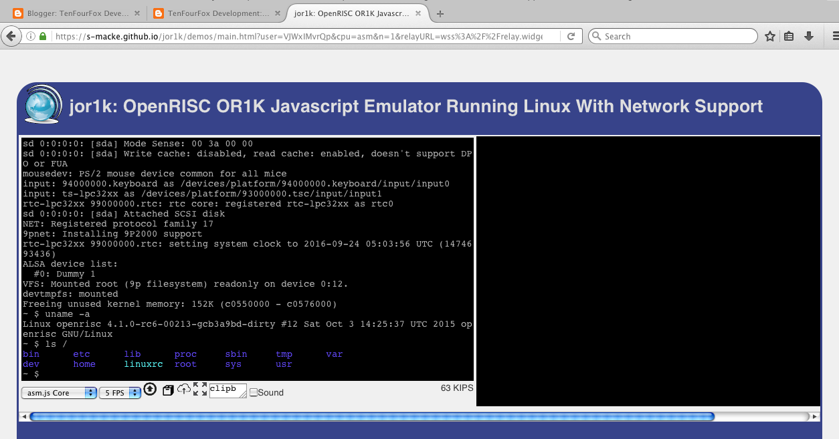Close the TenFourFox Development tab
This screenshot has height=439, width=839.
coord(276,13)
